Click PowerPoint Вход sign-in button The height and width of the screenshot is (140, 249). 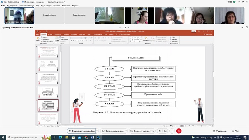[193, 31]
